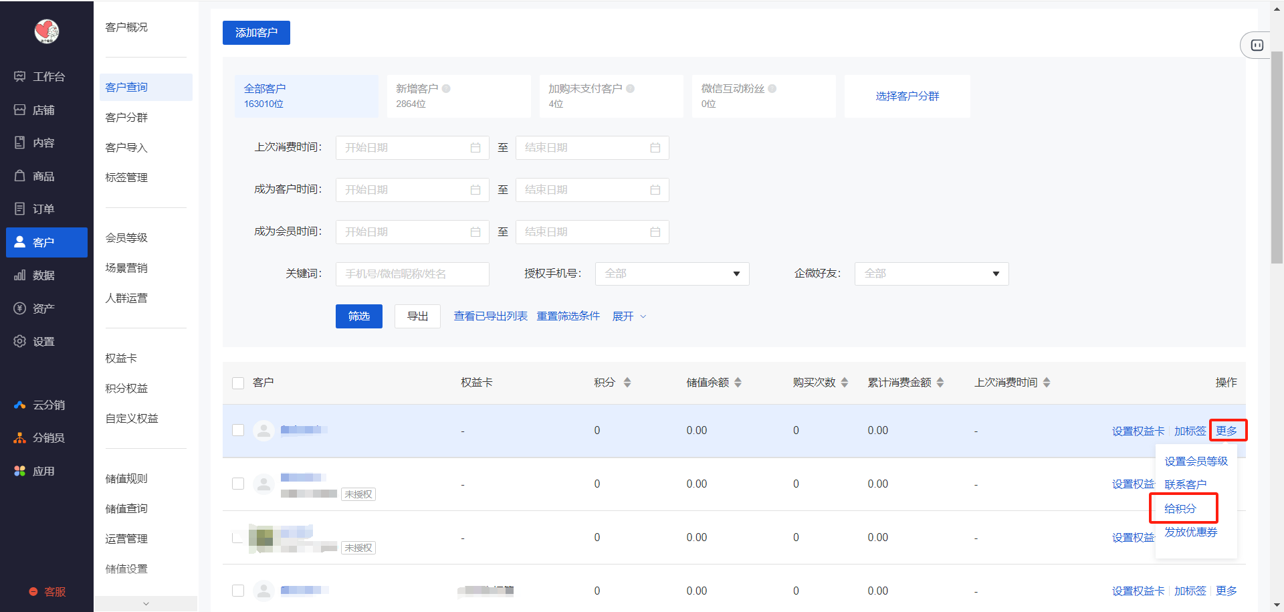Screen dimensions: 1284x612
Task: Expand the submenu bottom chevron
Action: coord(146,604)
